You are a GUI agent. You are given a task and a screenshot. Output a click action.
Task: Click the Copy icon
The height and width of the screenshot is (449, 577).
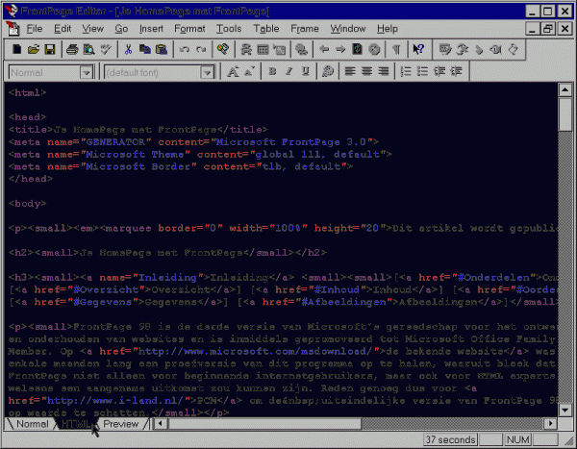point(144,49)
